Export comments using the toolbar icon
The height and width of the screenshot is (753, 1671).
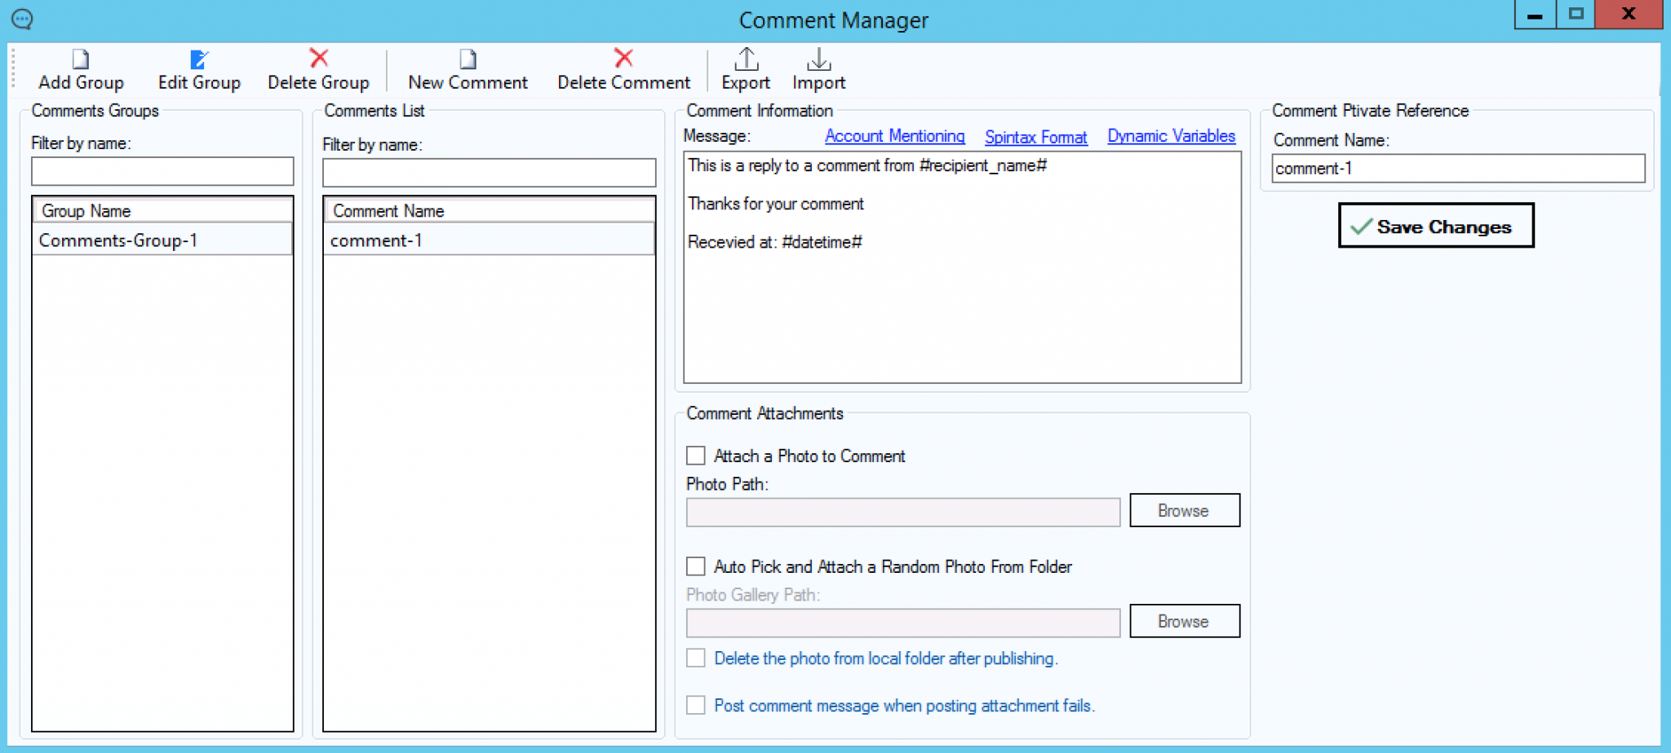(x=745, y=59)
